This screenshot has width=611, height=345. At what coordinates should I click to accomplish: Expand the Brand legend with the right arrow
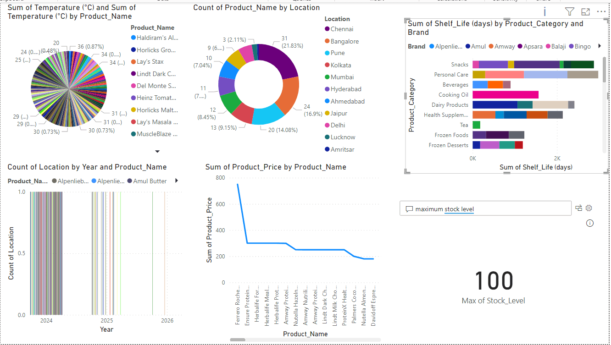pyautogui.click(x=599, y=46)
